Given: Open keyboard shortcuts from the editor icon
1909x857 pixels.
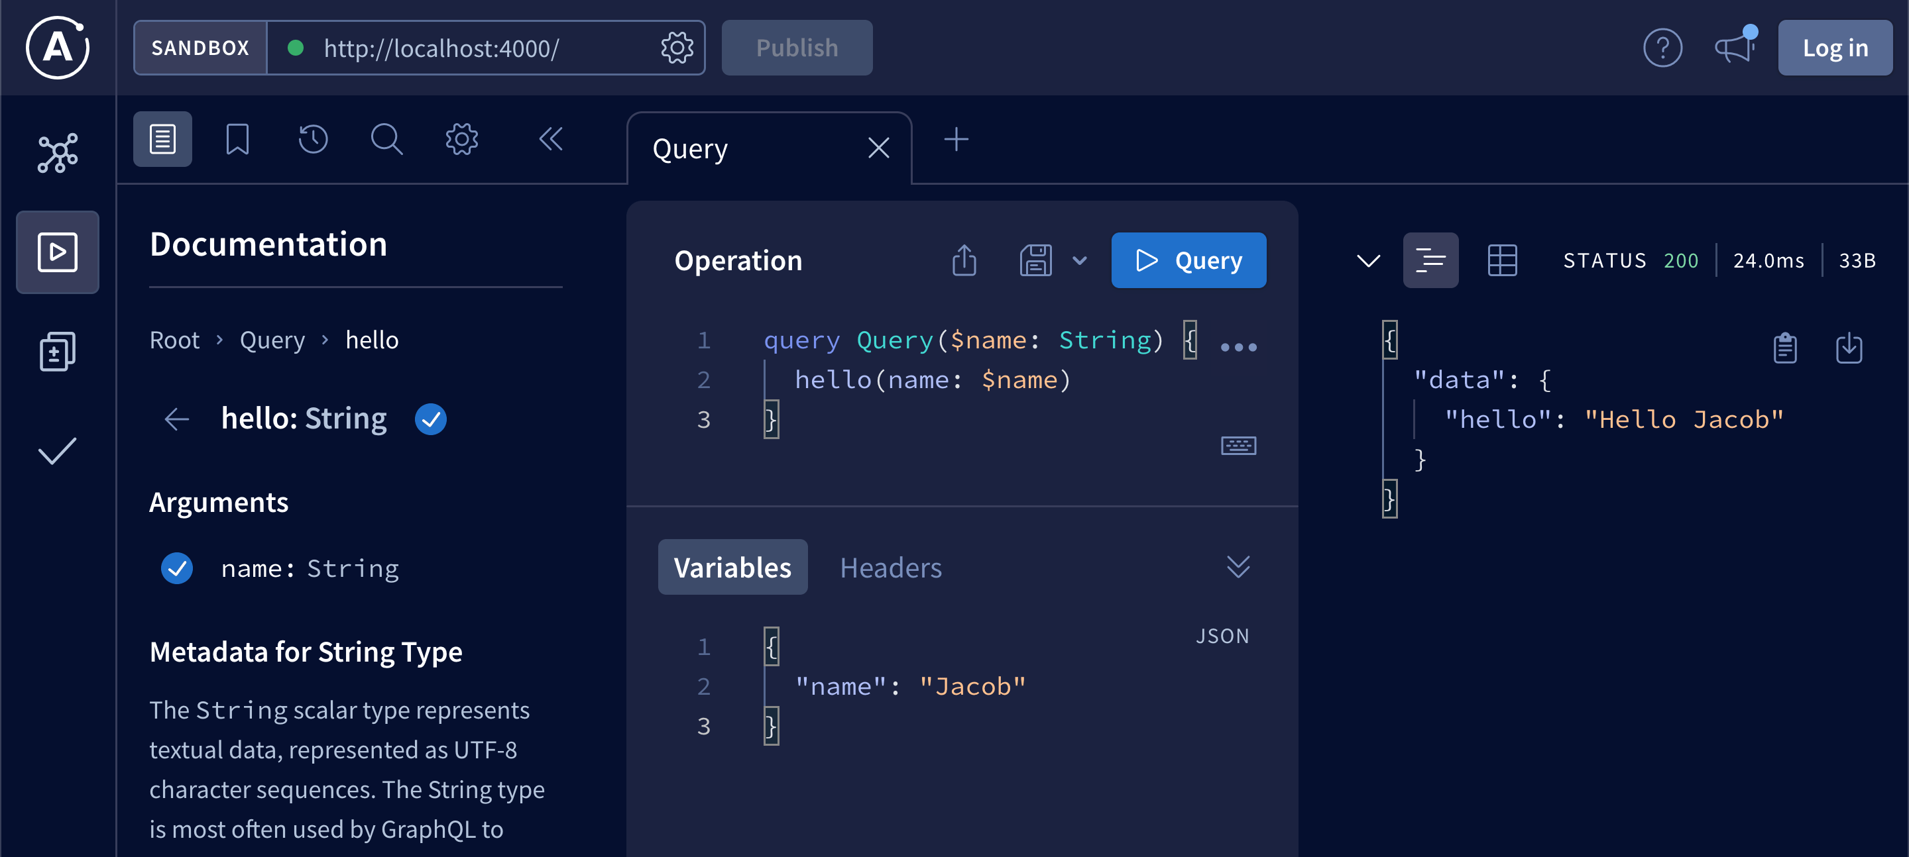Looking at the screenshot, I should pos(1238,445).
